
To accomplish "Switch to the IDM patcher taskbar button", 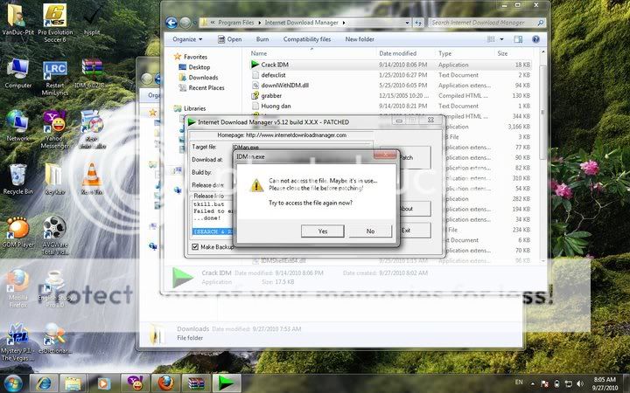I will 227,383.
